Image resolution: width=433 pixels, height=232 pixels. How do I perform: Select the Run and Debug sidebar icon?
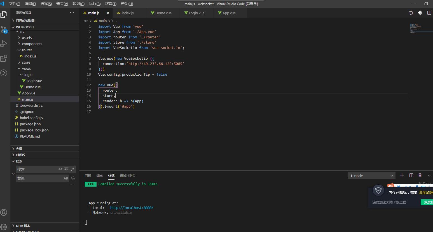coord(4,43)
